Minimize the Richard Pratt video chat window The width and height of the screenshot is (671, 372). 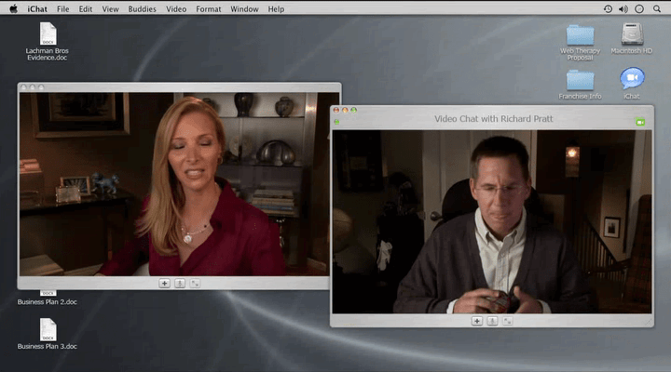click(345, 110)
